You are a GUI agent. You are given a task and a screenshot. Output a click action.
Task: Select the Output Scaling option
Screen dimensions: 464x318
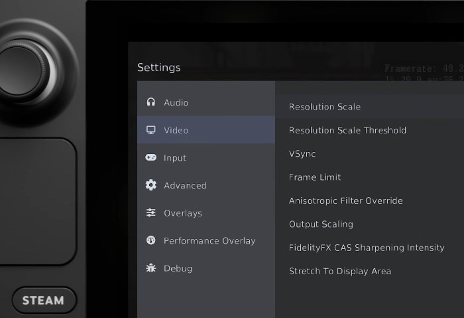(x=321, y=224)
